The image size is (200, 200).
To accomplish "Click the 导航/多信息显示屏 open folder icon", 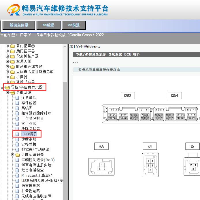I will pyautogui.click(x=7, y=87).
